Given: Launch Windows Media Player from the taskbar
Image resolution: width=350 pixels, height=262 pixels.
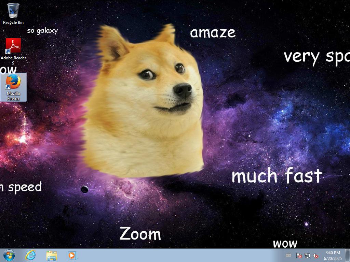Looking at the screenshot, I should 72,255.
